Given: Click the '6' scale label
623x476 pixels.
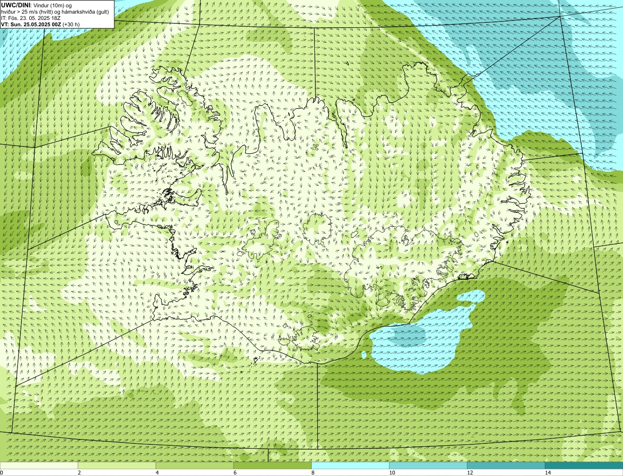Looking at the screenshot, I should tap(235, 473).
